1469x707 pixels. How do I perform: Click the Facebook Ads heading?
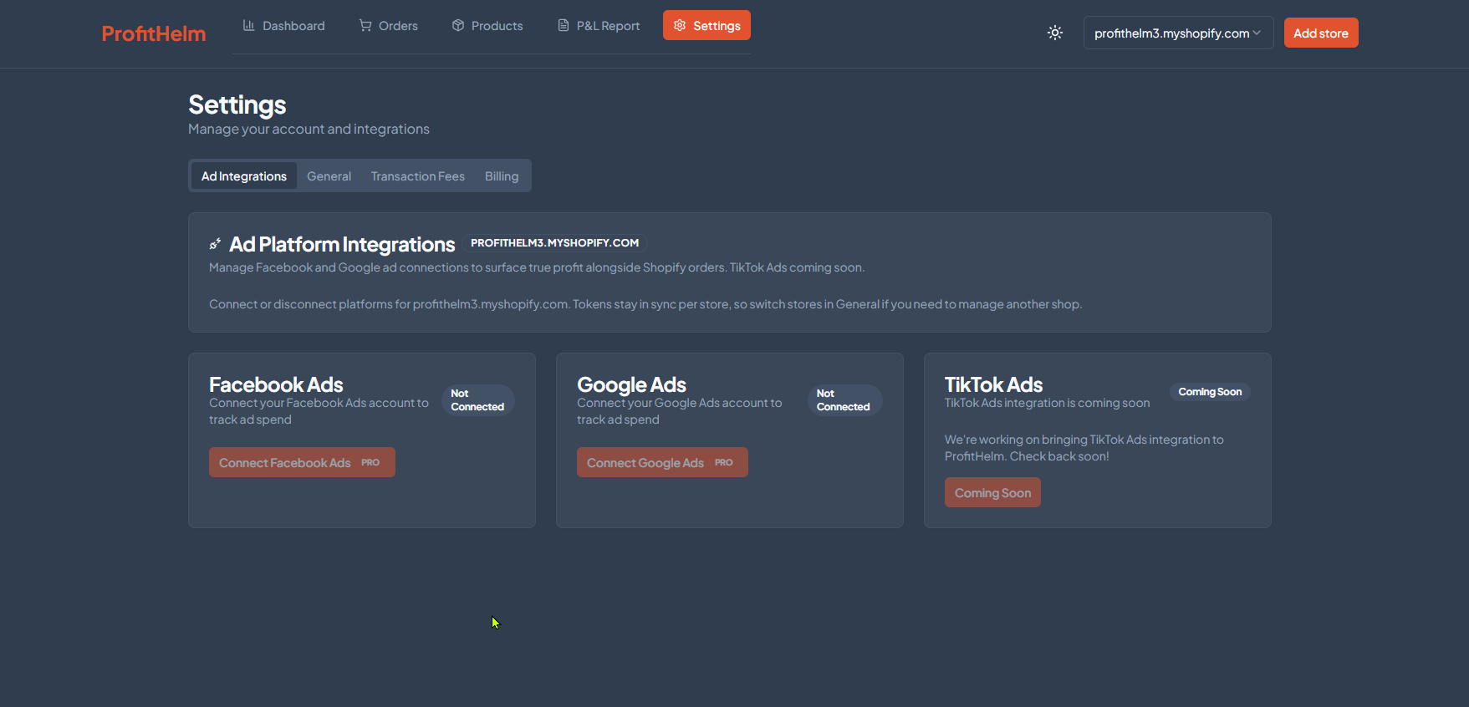pyautogui.click(x=276, y=384)
